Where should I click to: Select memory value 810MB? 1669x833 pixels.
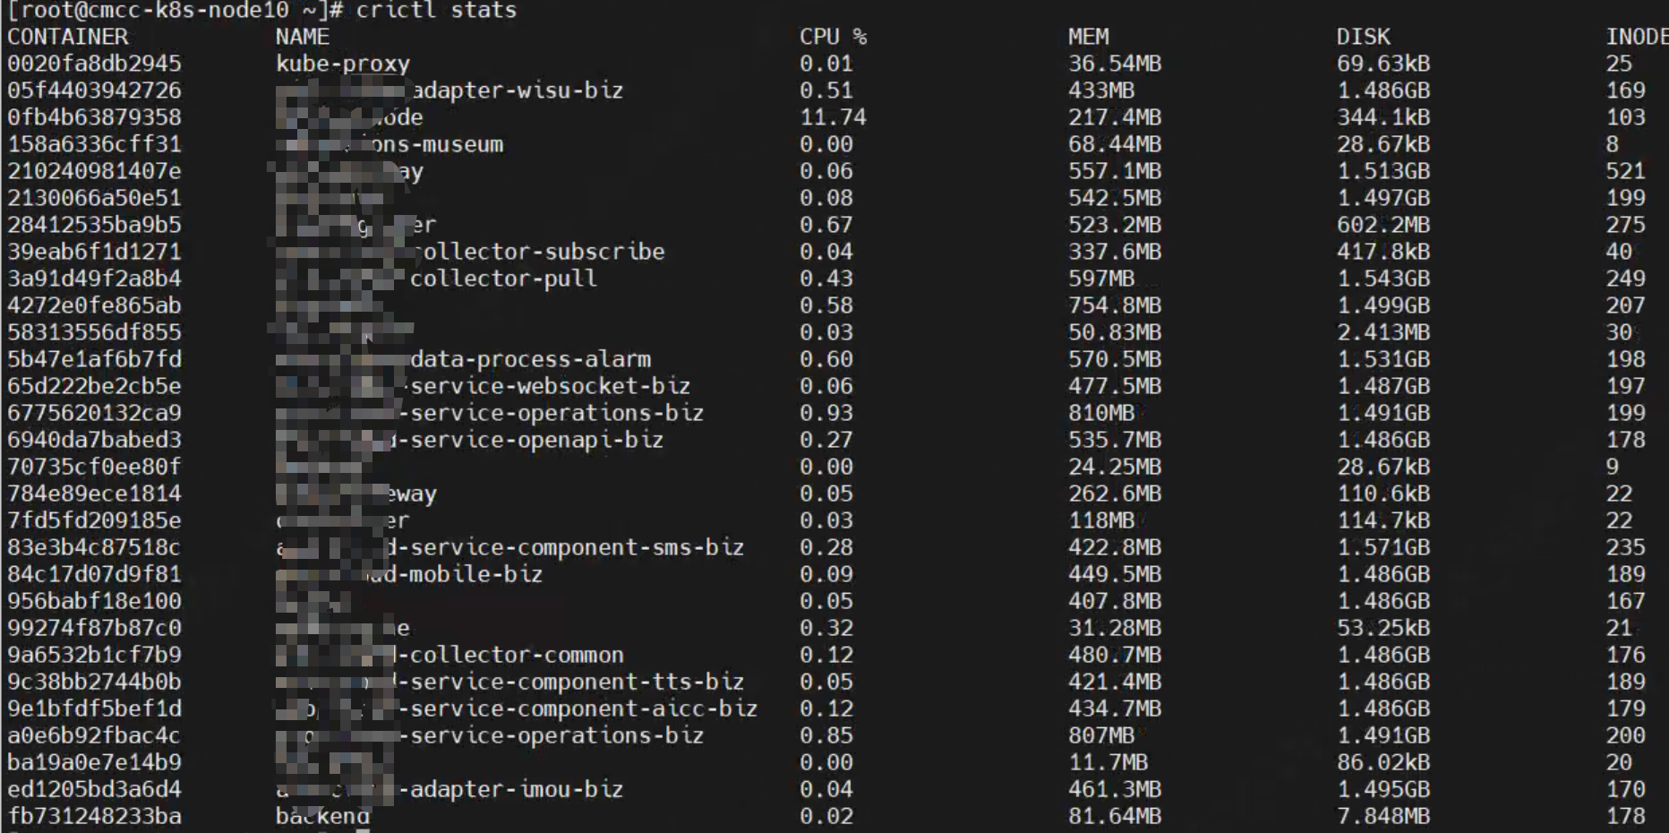pos(1101,413)
